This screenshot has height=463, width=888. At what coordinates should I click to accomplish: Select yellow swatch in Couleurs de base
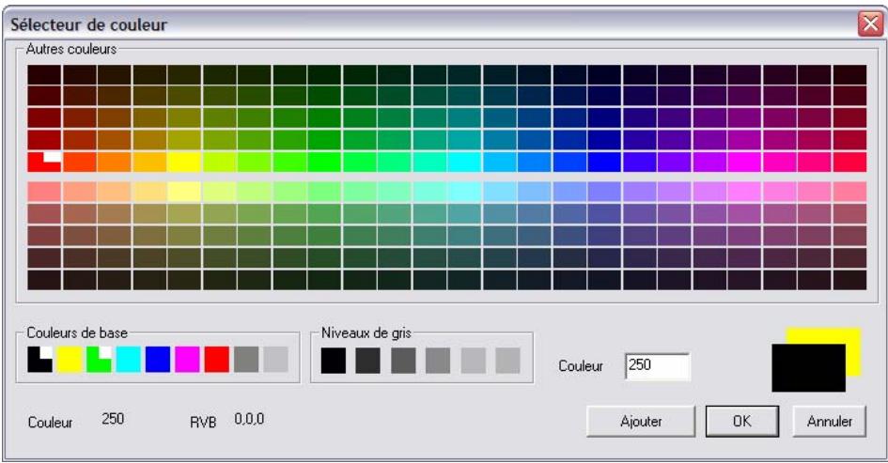coord(70,360)
